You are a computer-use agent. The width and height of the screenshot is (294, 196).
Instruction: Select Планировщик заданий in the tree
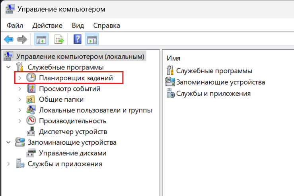[x=76, y=78]
